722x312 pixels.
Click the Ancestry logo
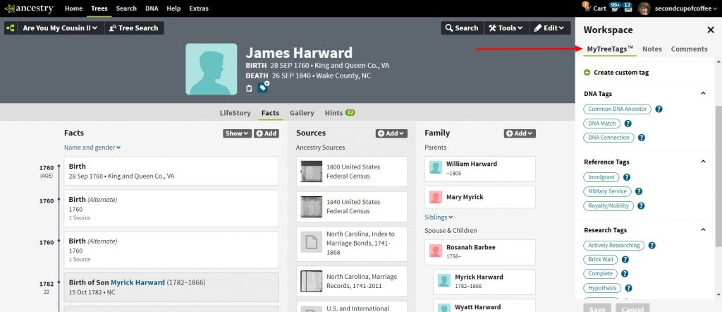click(29, 8)
